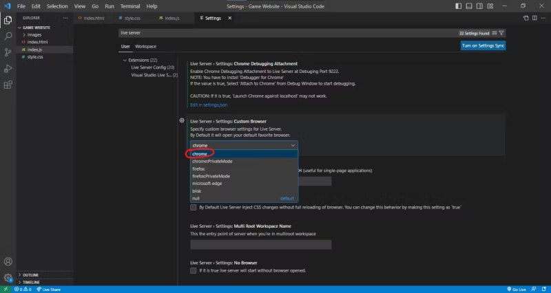Choose blisk from the dropdown list
Screen dimensions: 551x293
click(245, 191)
